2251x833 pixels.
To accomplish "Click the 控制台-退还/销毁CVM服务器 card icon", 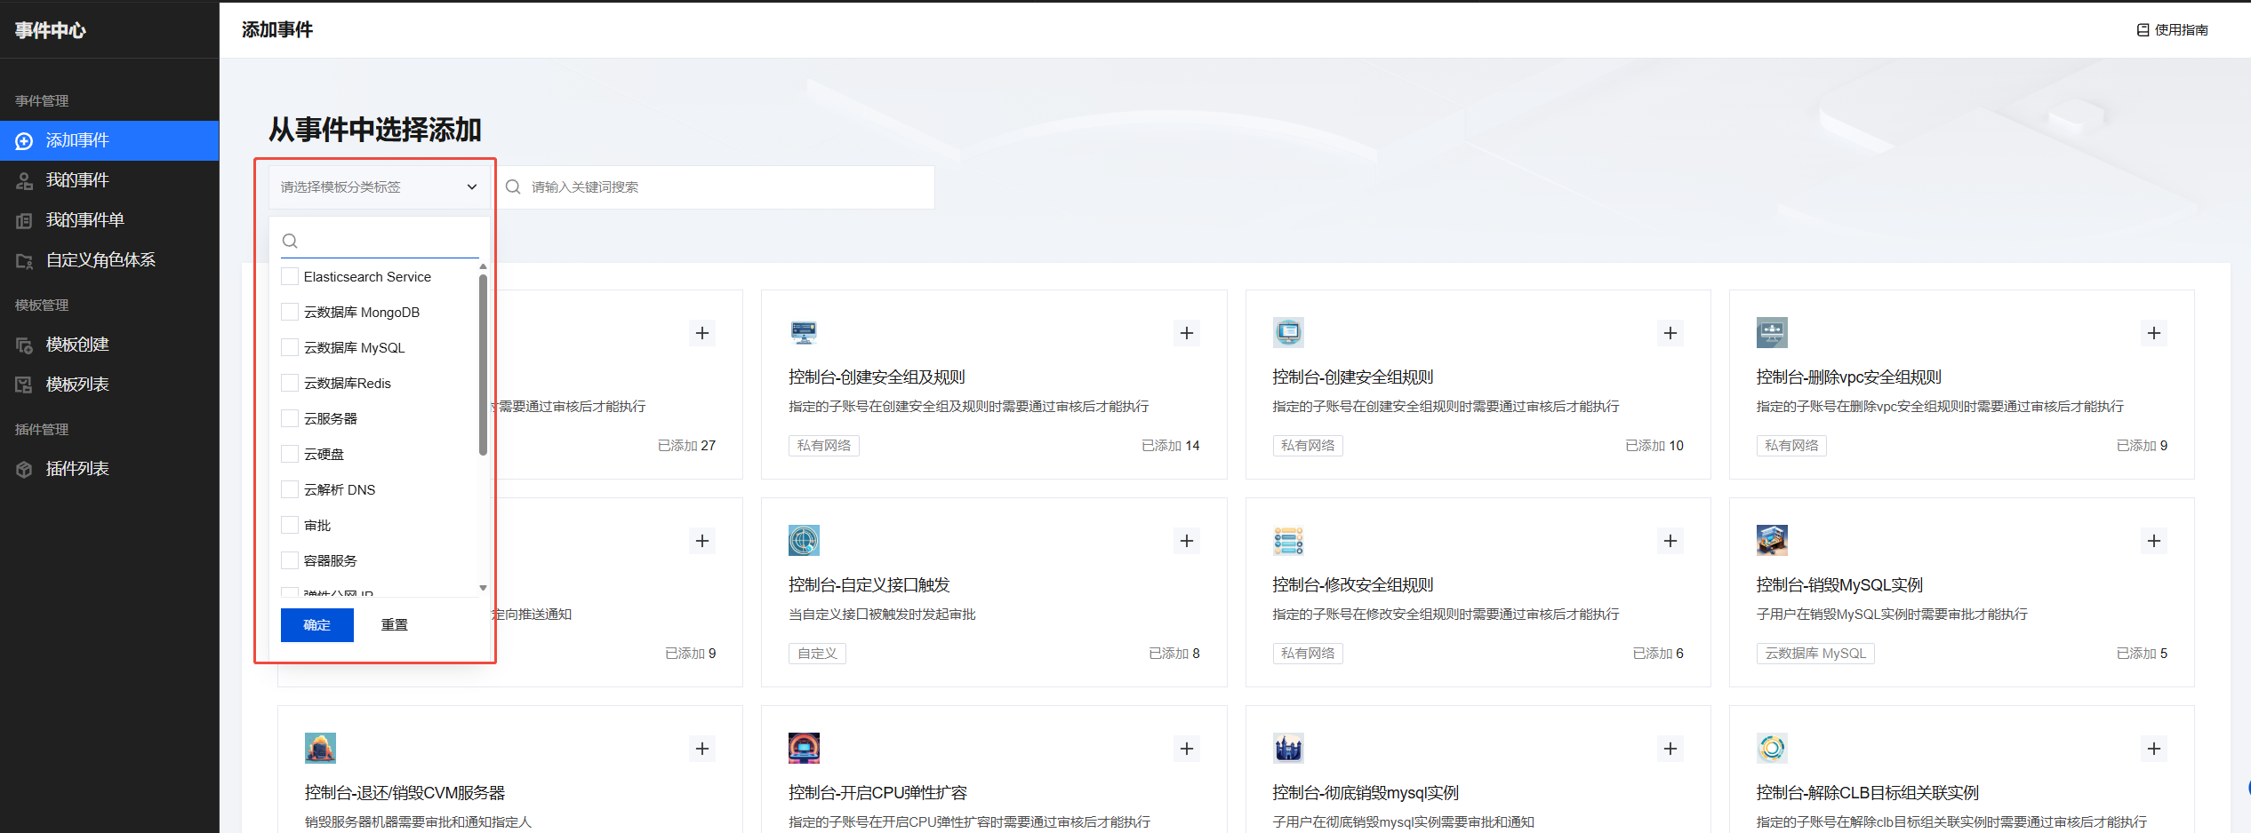I will [x=320, y=748].
